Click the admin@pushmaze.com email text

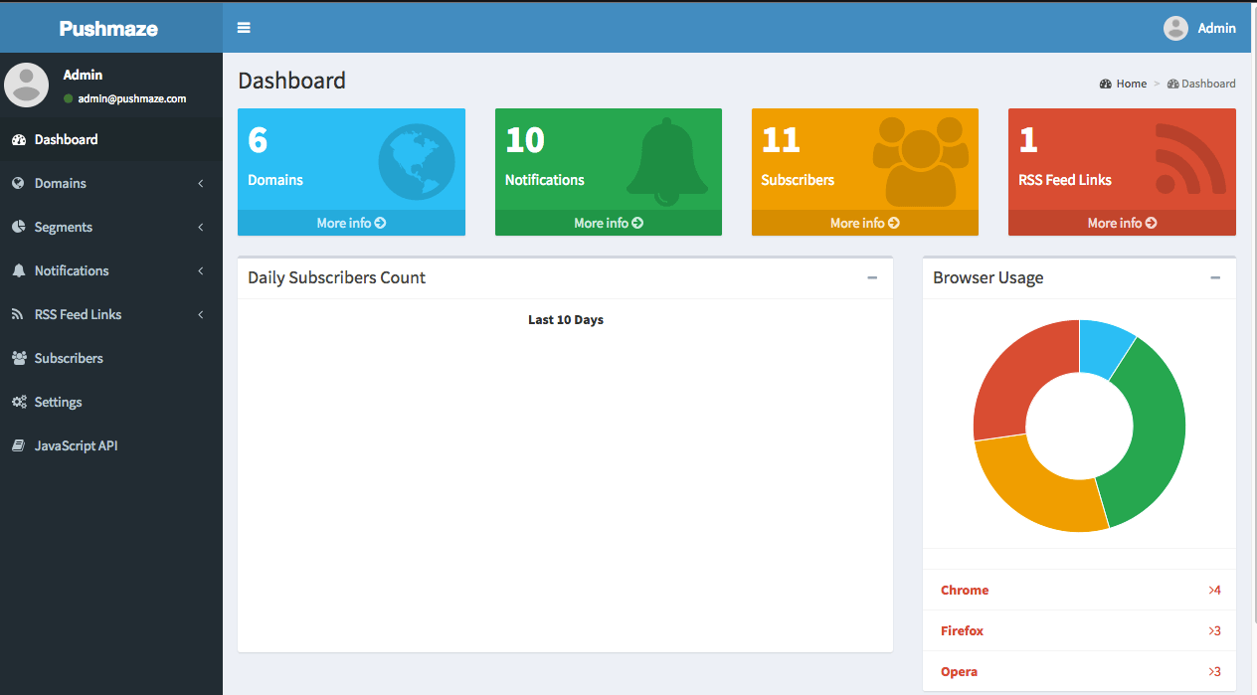click(x=132, y=98)
